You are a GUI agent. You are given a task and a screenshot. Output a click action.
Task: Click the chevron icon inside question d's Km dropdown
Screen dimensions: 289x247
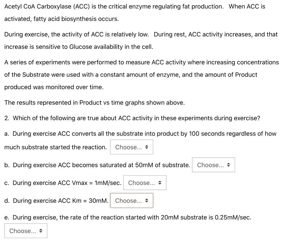click(x=147, y=201)
